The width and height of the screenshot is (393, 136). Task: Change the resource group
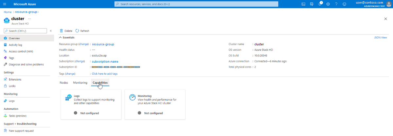tap(84, 44)
